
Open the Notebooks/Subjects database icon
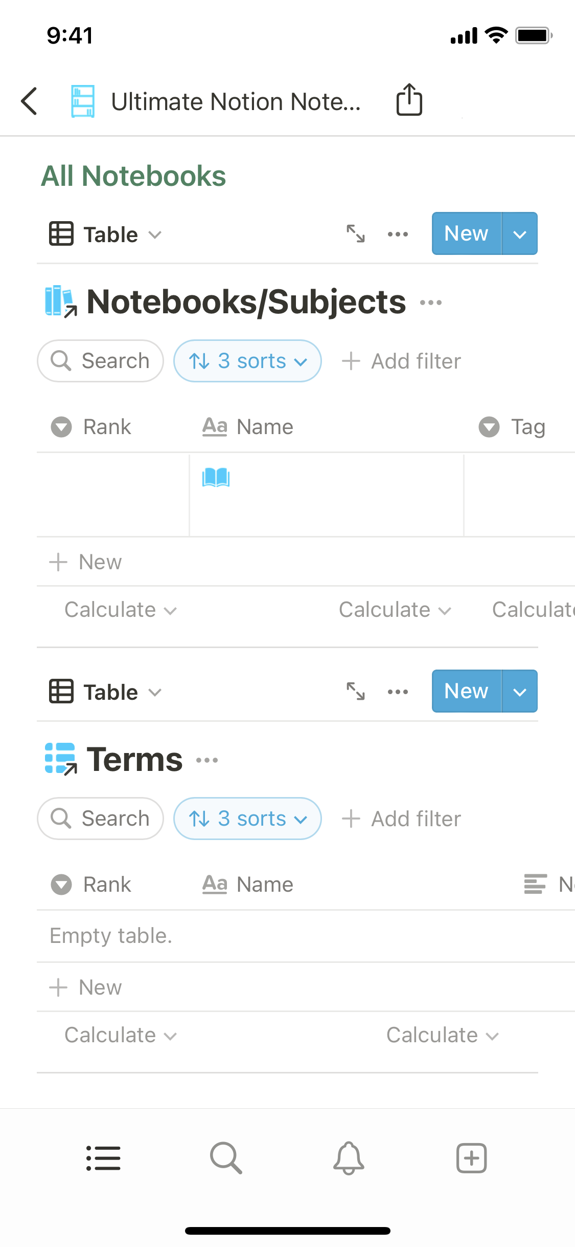pos(60,302)
